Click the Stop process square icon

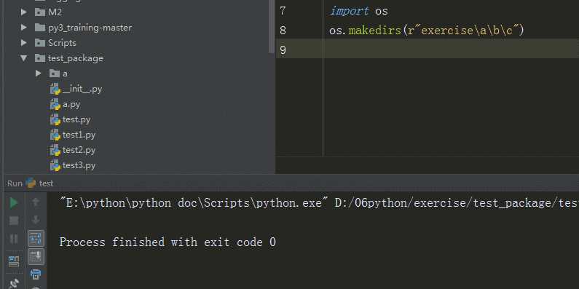pyautogui.click(x=14, y=221)
